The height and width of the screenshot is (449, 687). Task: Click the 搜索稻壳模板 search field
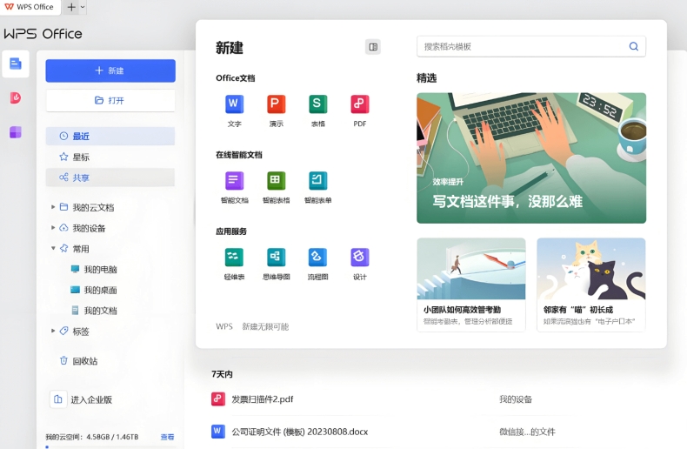coord(522,46)
